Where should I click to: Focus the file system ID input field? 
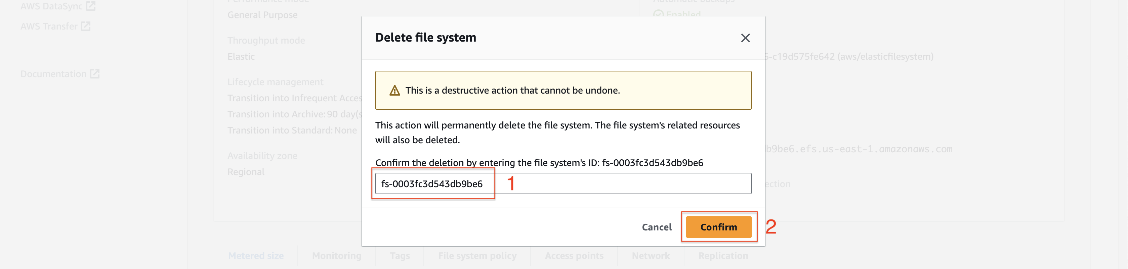pyautogui.click(x=563, y=184)
